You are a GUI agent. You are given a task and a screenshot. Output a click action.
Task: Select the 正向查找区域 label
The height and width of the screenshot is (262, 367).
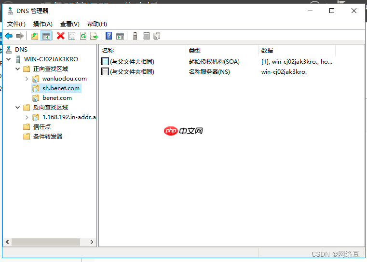[51, 69]
